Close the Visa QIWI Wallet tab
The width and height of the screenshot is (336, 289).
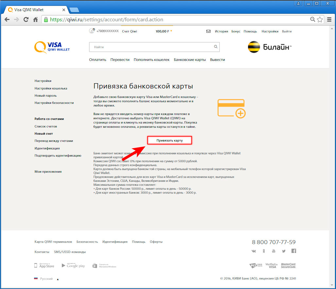(x=64, y=10)
